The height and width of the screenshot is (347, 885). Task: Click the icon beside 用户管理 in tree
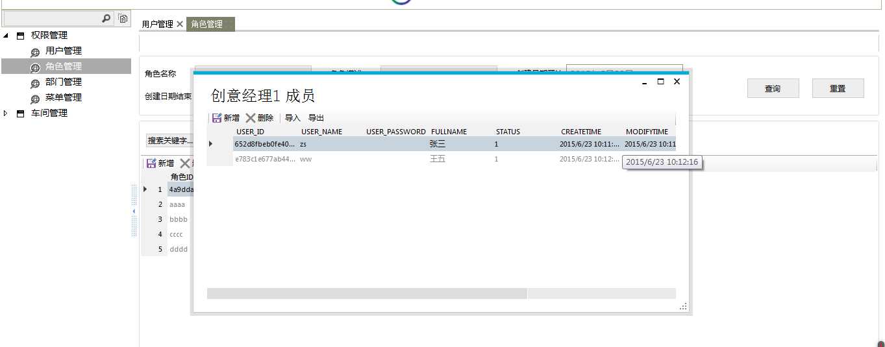(x=35, y=52)
